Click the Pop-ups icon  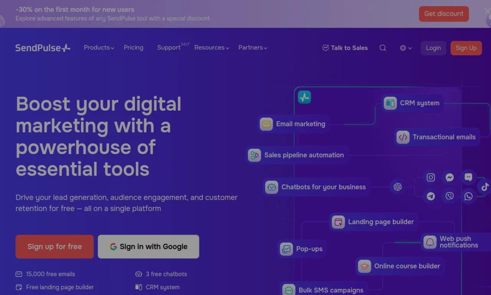[x=286, y=249]
